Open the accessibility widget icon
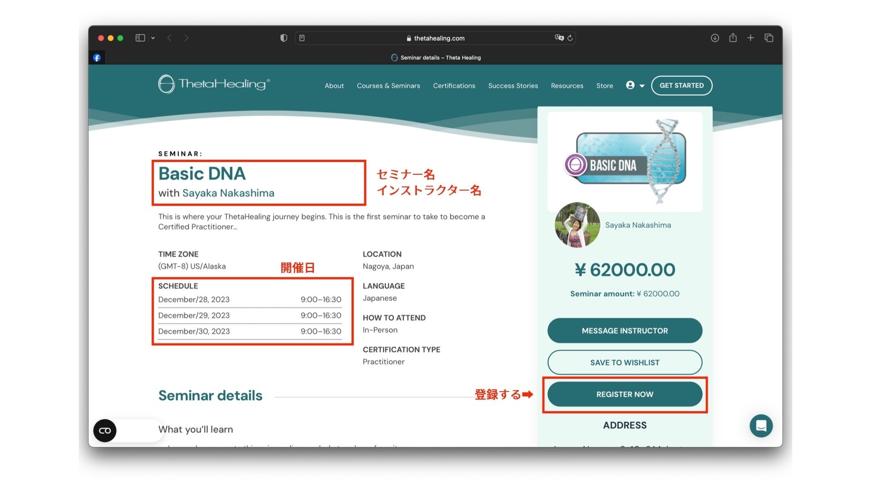The image size is (871, 490). [105, 431]
